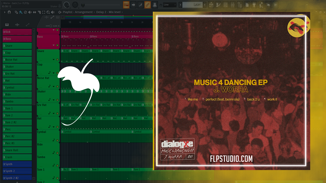Toggle the playlist magnet snap button
Image resolution: width=326 pixels, height=183 pixels.
(x=9, y=12)
